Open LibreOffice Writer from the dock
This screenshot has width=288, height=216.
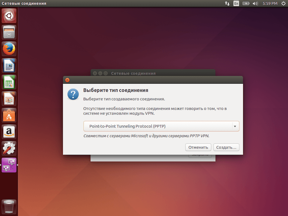coord(9,65)
